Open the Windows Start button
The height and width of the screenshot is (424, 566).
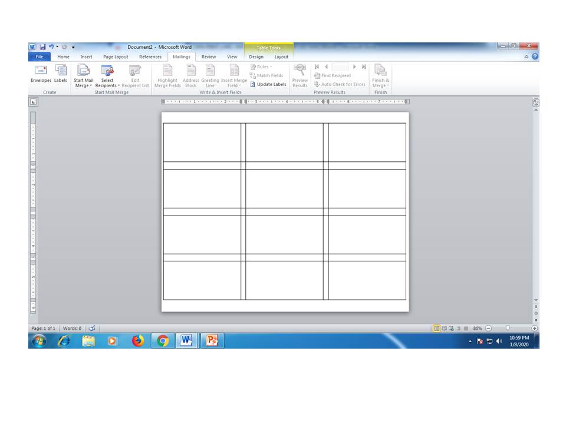[39, 340]
